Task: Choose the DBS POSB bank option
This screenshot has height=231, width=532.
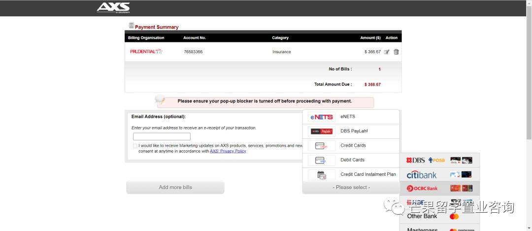Action: pos(439,160)
